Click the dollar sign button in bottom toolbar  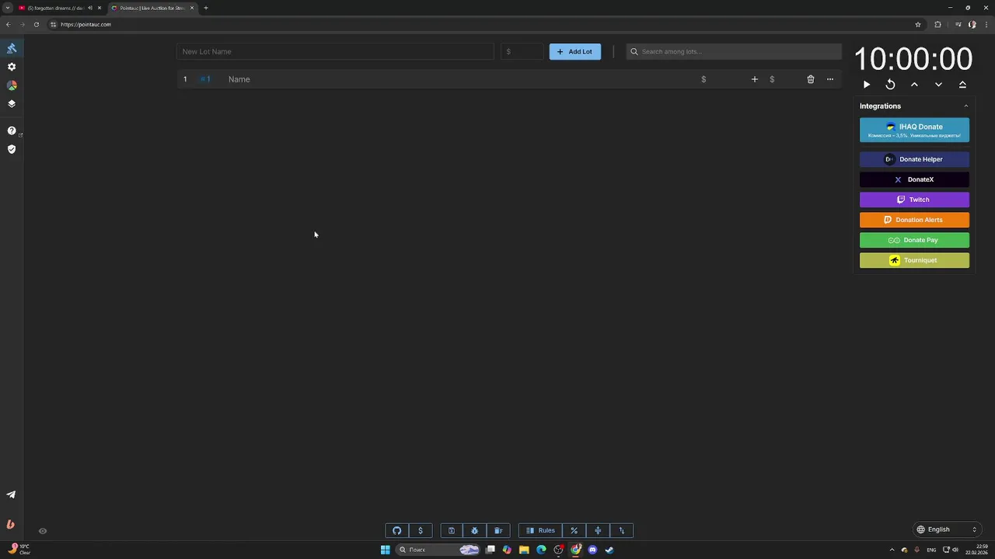point(421,530)
